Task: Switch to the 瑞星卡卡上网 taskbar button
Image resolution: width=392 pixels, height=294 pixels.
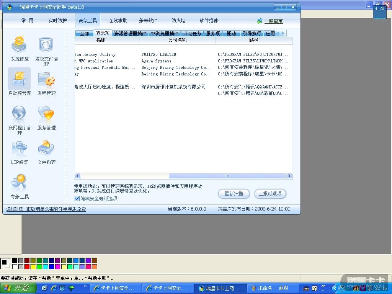Action: click(x=220, y=288)
